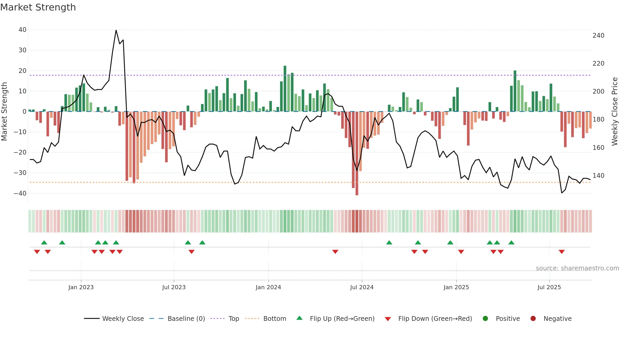Toggle the Top legend entry

[x=225, y=318]
